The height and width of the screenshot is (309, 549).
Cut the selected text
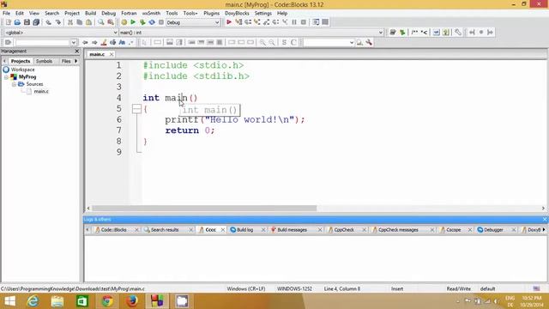point(70,22)
